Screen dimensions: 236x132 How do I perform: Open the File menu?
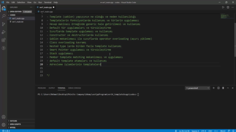click(8, 3)
